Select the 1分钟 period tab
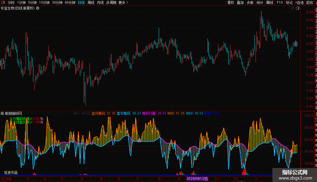Screen dimensions: 317x182 (21, 3)
